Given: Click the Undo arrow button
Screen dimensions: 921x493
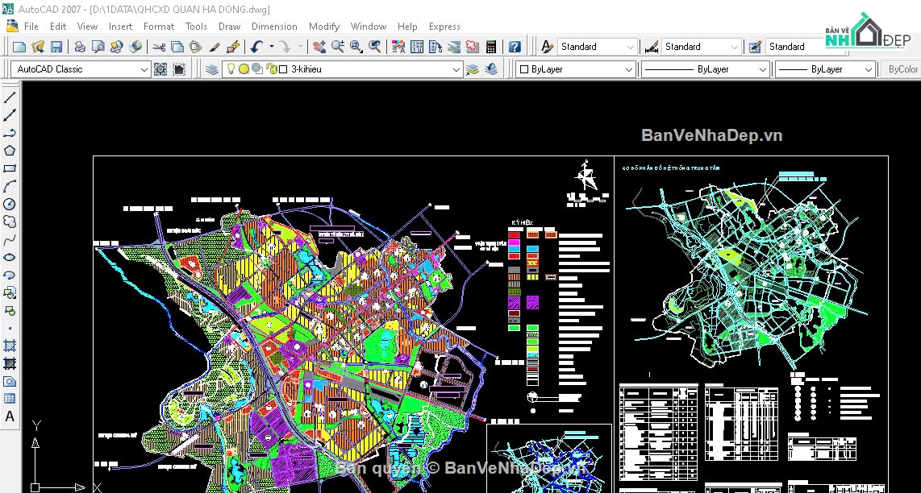Looking at the screenshot, I should pyautogui.click(x=256, y=48).
